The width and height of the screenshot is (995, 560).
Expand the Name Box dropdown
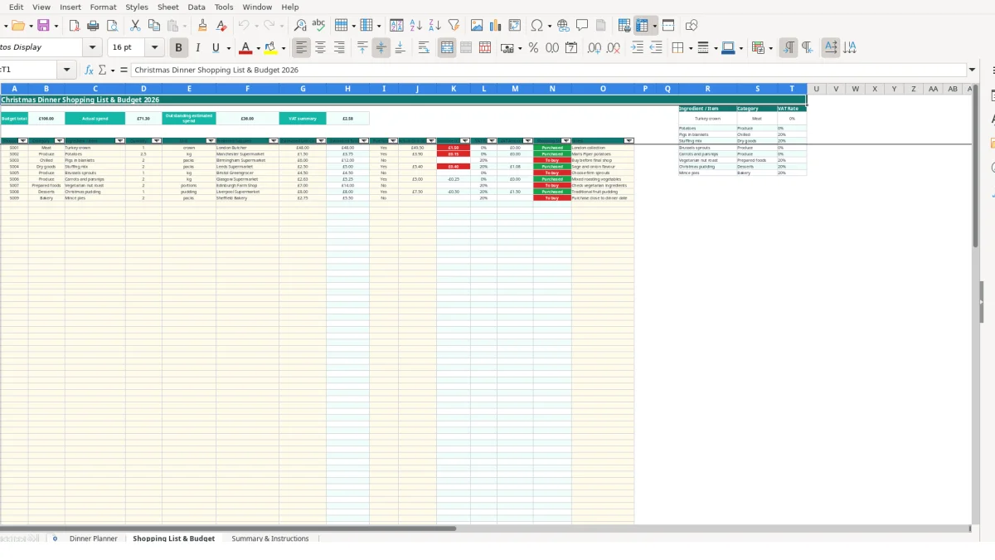[67, 71]
